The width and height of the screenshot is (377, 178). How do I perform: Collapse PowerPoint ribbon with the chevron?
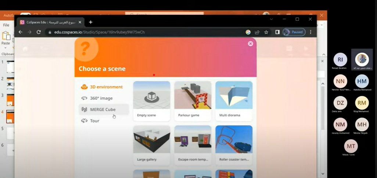[x=324, y=54]
